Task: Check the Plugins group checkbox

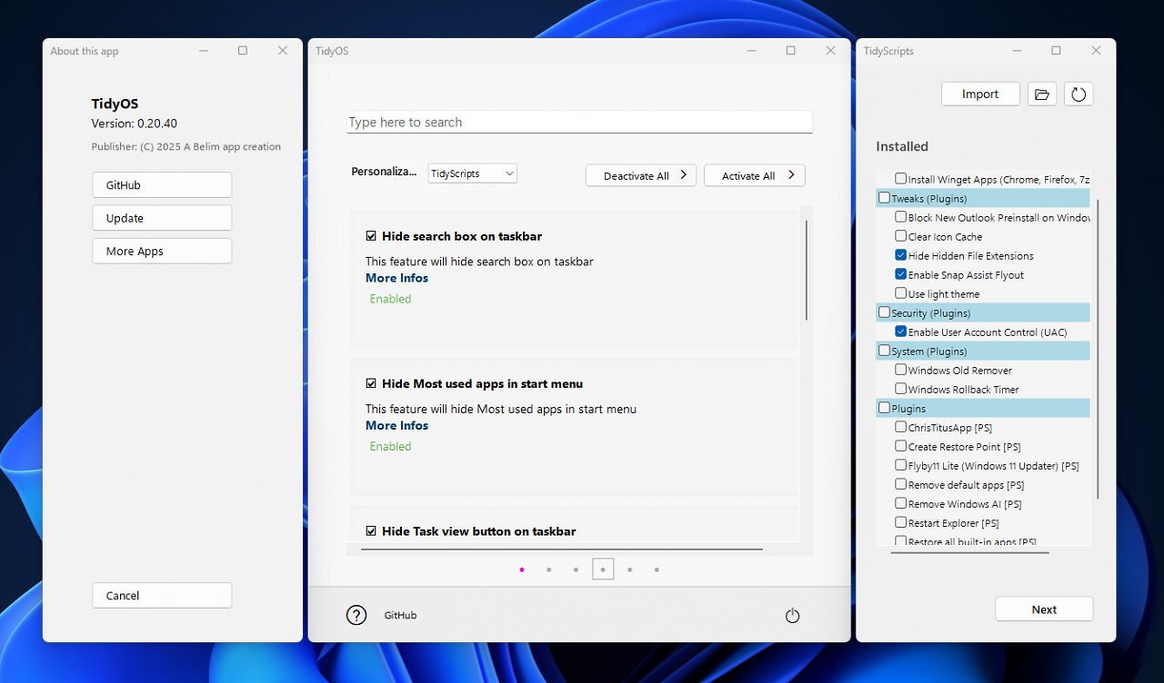Action: point(884,408)
